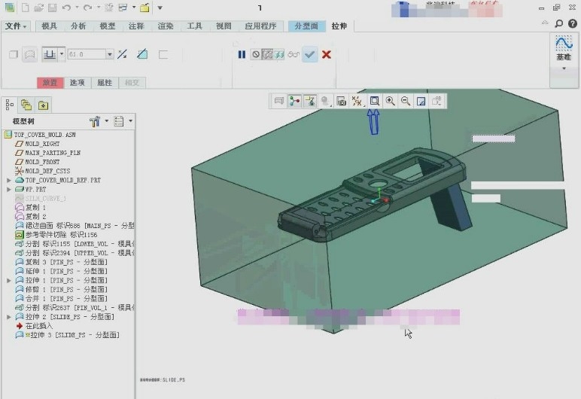Screen dimensions: 581x399
Task: Open the folder browser navigator tab
Action: (x=26, y=105)
